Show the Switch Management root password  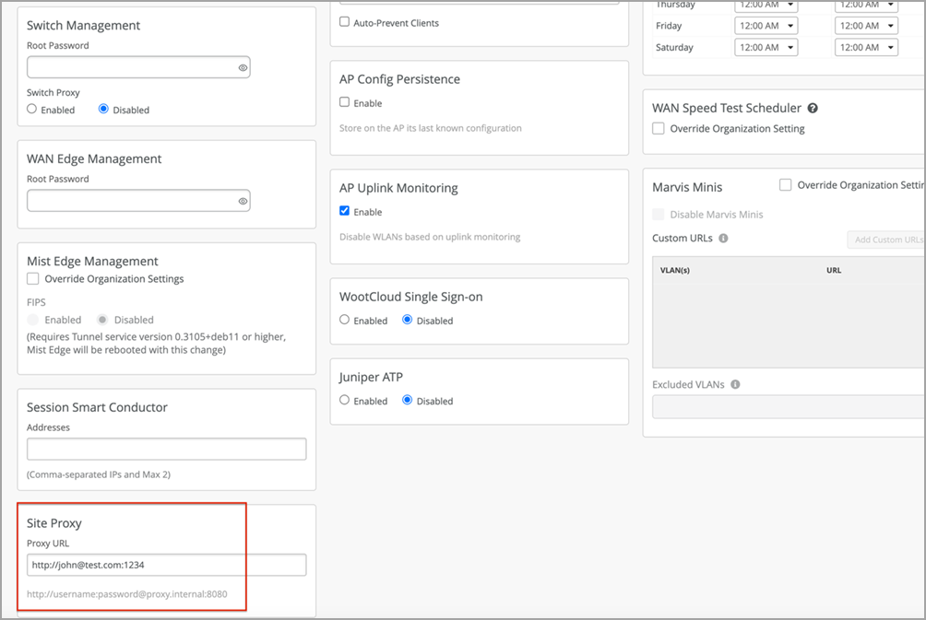tap(243, 68)
